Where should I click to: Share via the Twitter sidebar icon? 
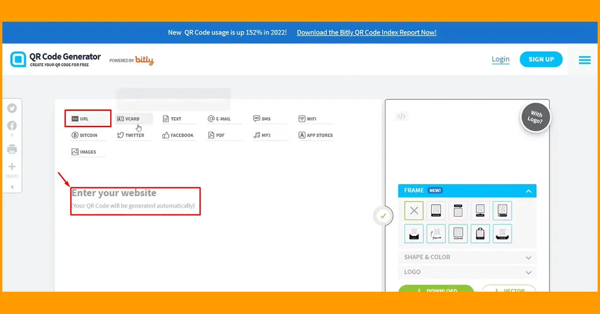[x=12, y=108]
